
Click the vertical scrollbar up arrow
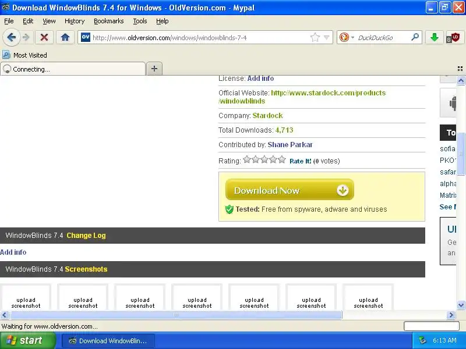461,80
